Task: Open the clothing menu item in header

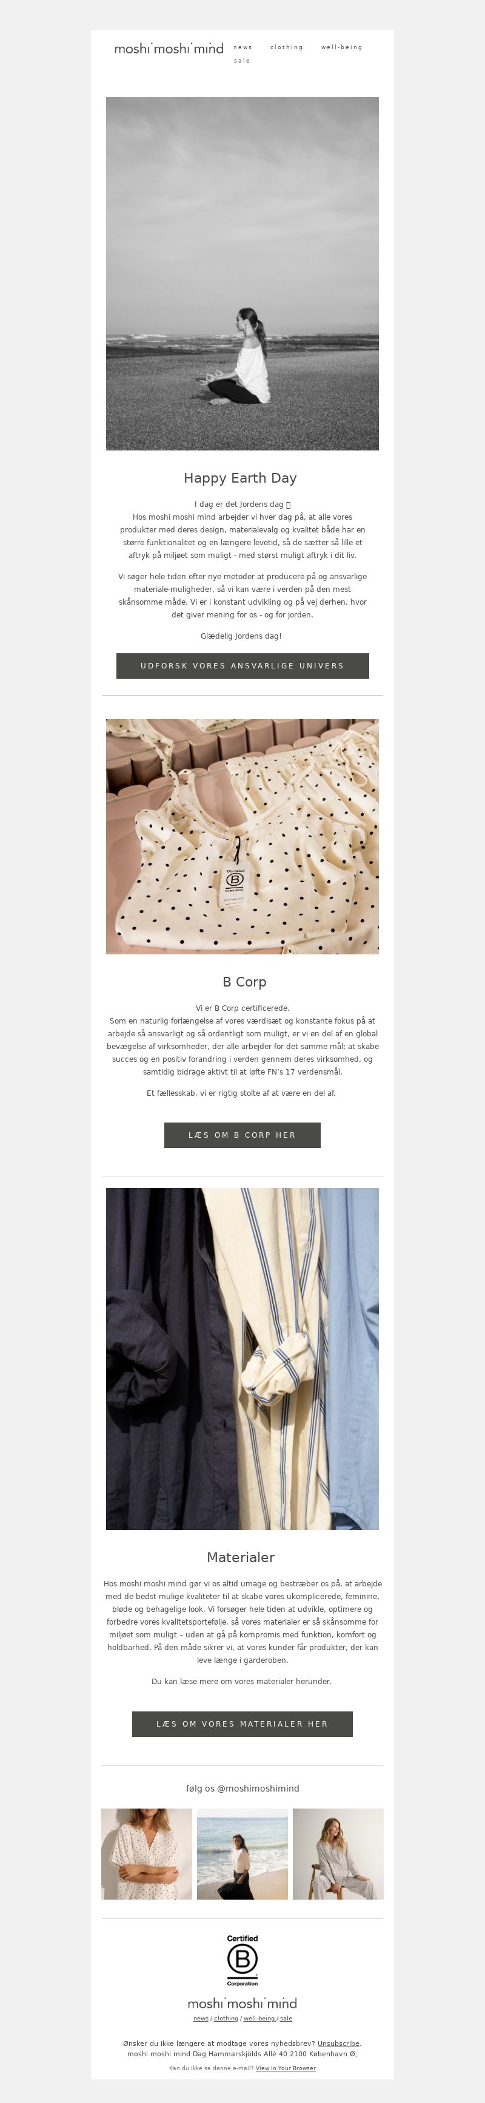Action: (x=287, y=47)
